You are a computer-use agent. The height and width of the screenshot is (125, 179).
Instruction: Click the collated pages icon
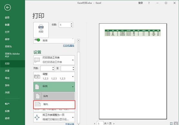[x=37, y=77]
